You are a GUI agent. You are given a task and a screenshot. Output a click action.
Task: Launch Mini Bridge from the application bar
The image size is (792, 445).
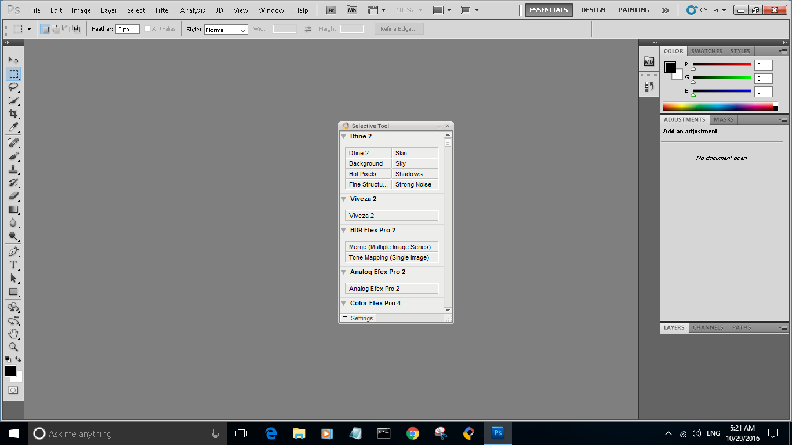[352, 10]
